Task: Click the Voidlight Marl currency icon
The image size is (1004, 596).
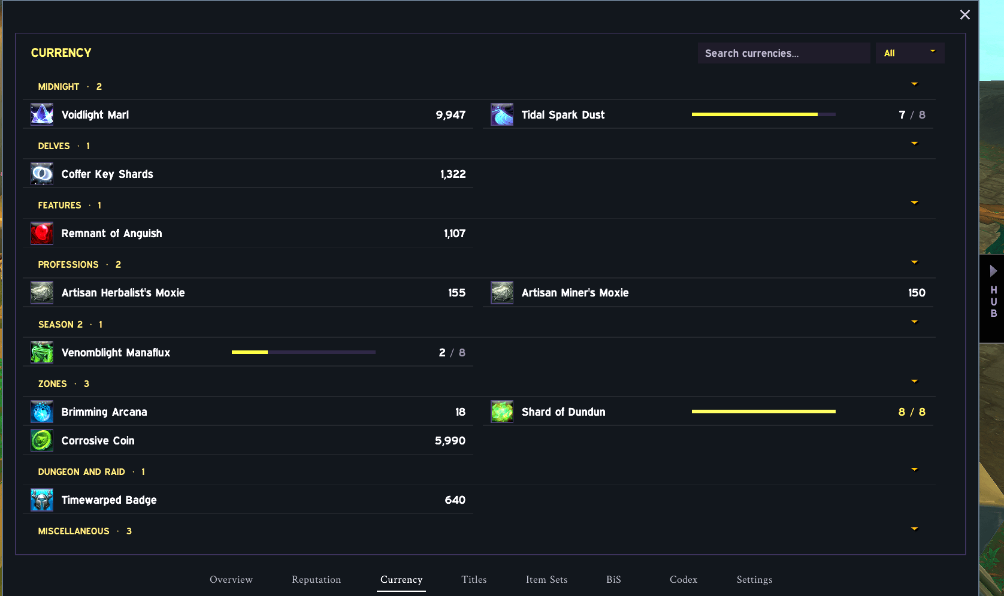Action: (42, 114)
